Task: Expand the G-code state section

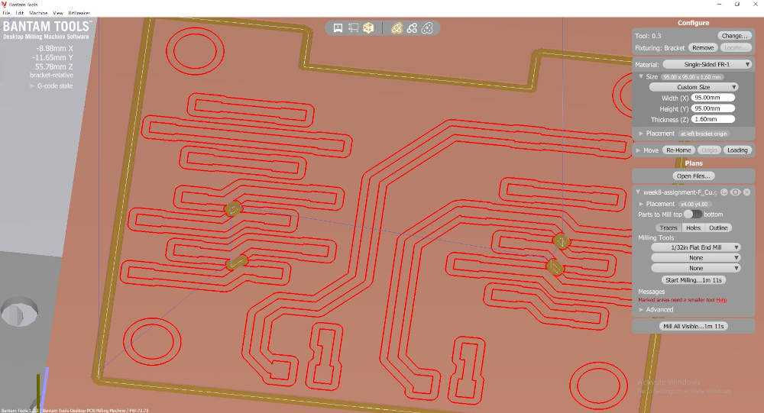Action: point(32,86)
